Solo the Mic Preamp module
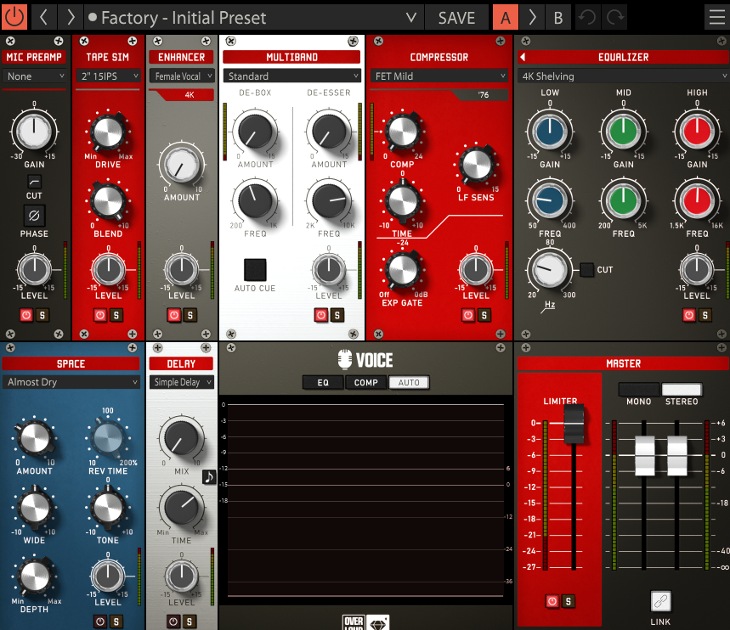The width and height of the screenshot is (730, 630). click(x=42, y=315)
